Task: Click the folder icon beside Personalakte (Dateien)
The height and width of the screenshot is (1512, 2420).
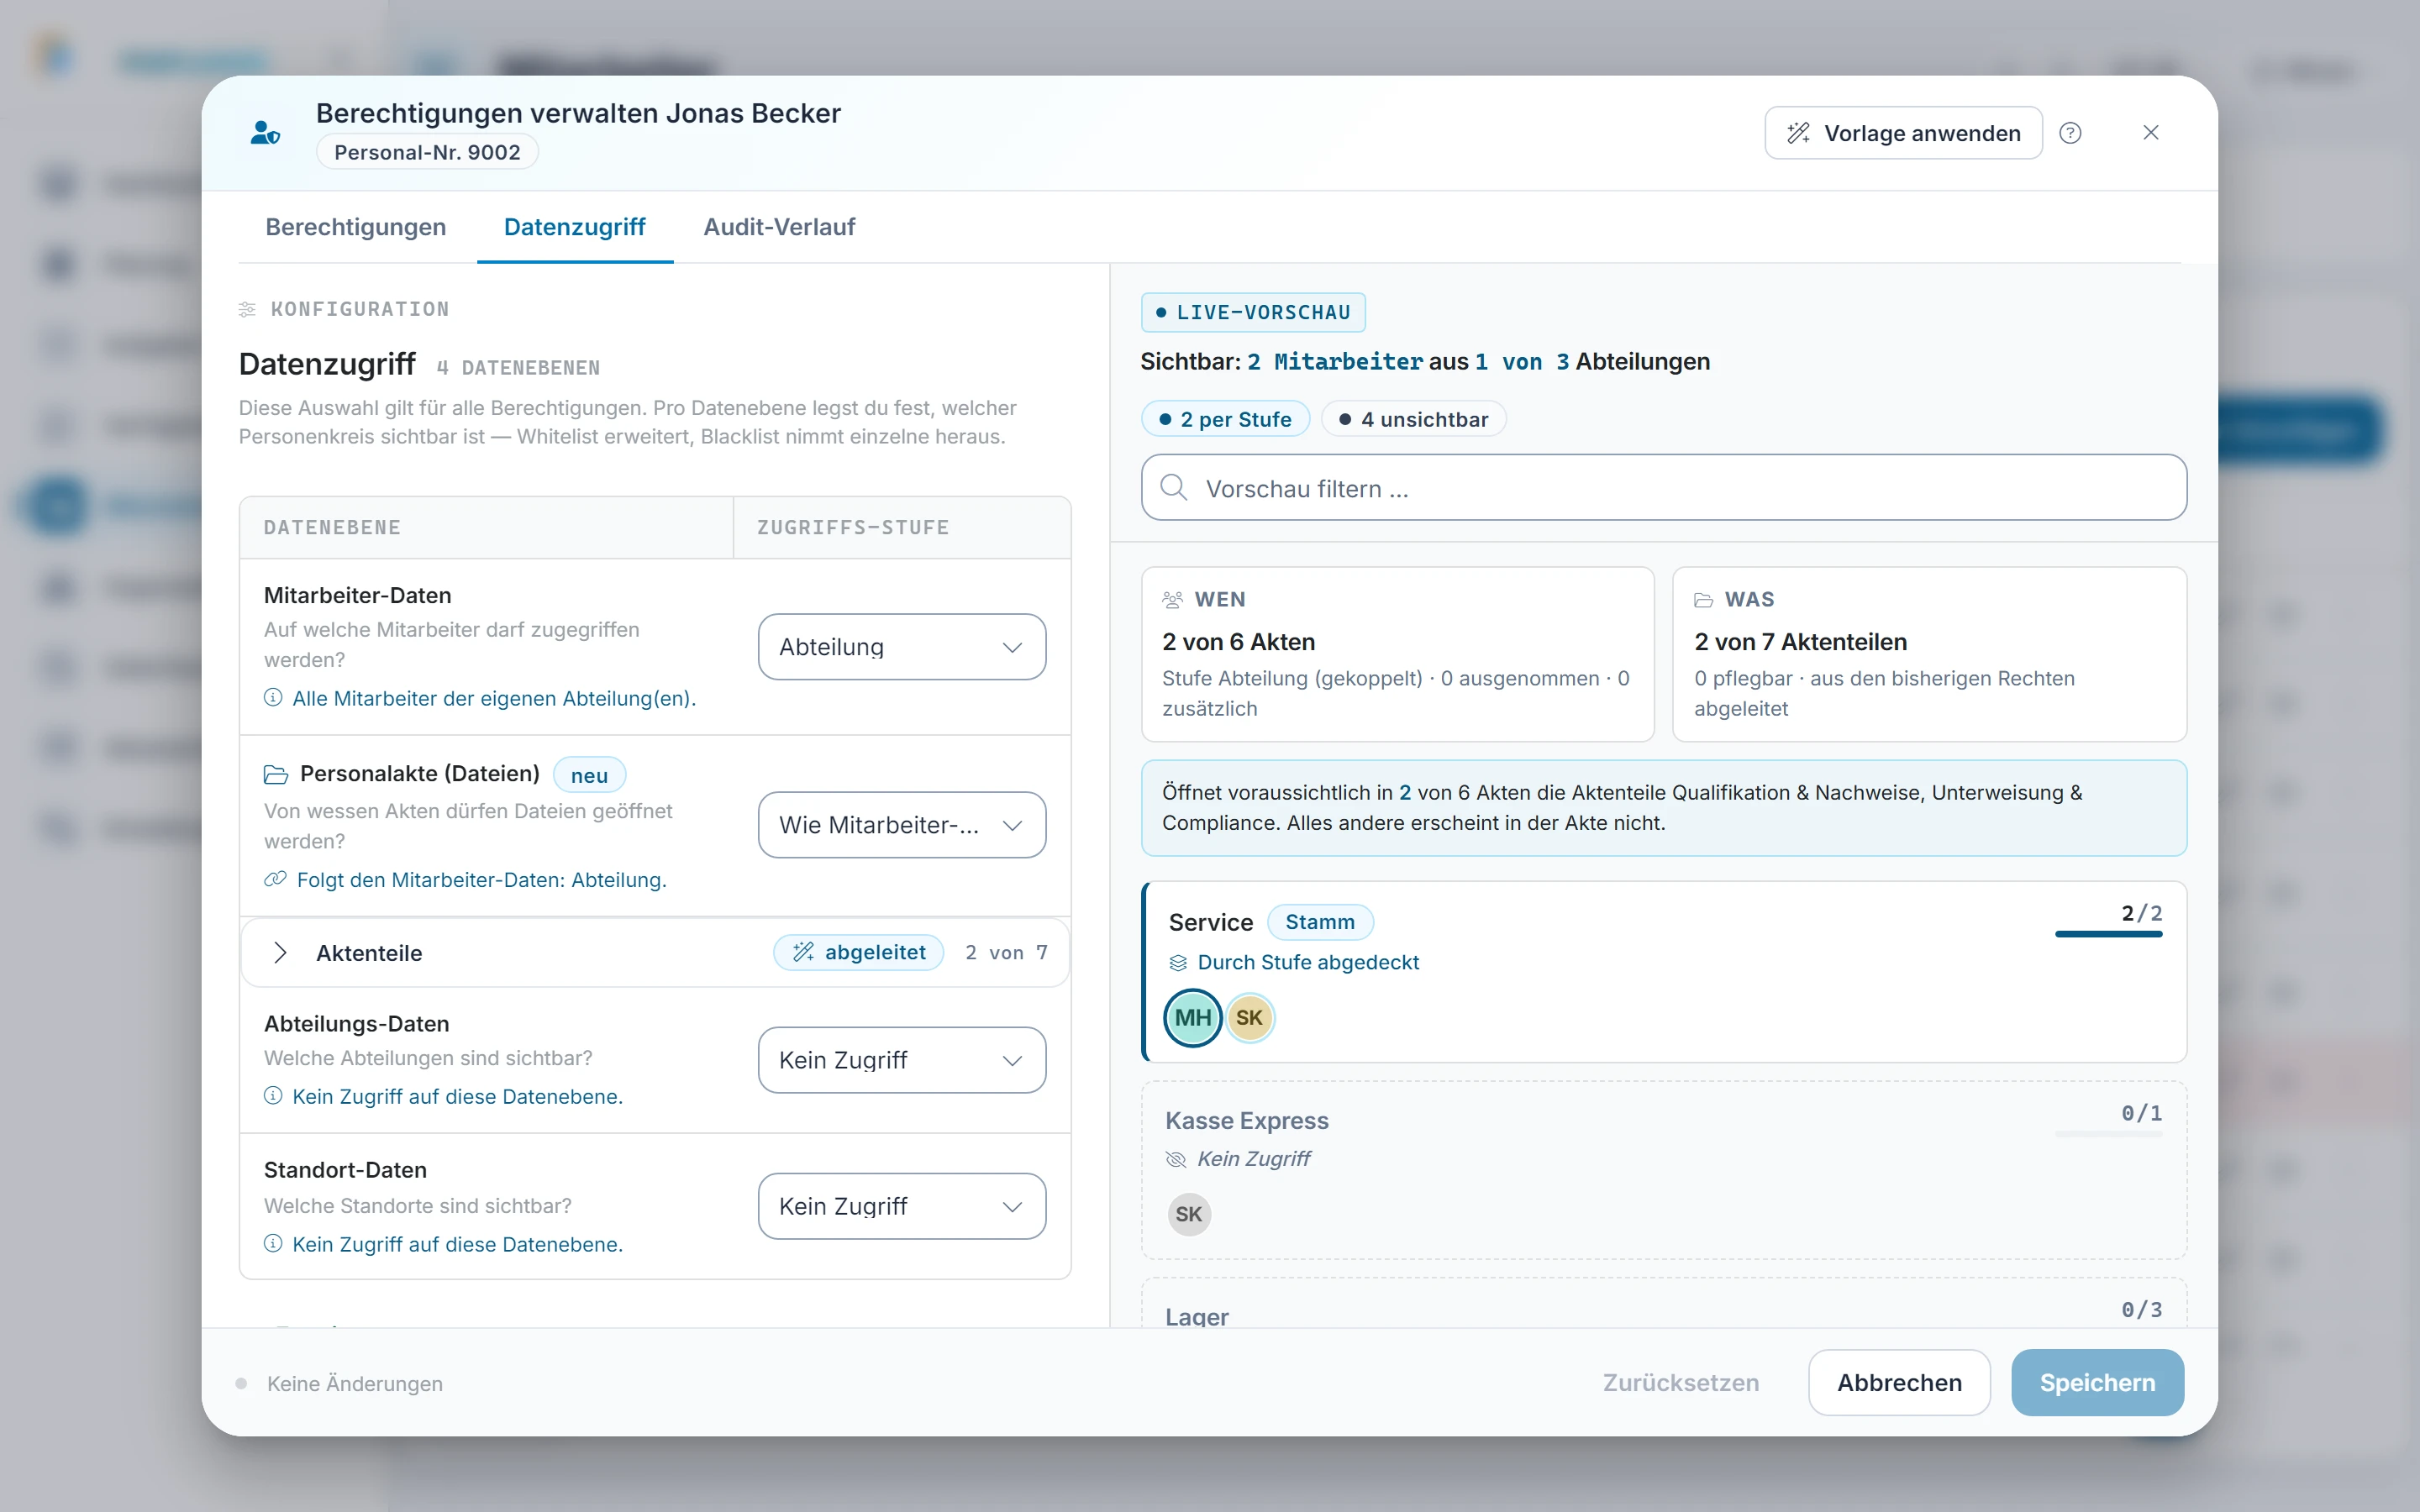Action: [x=275, y=775]
